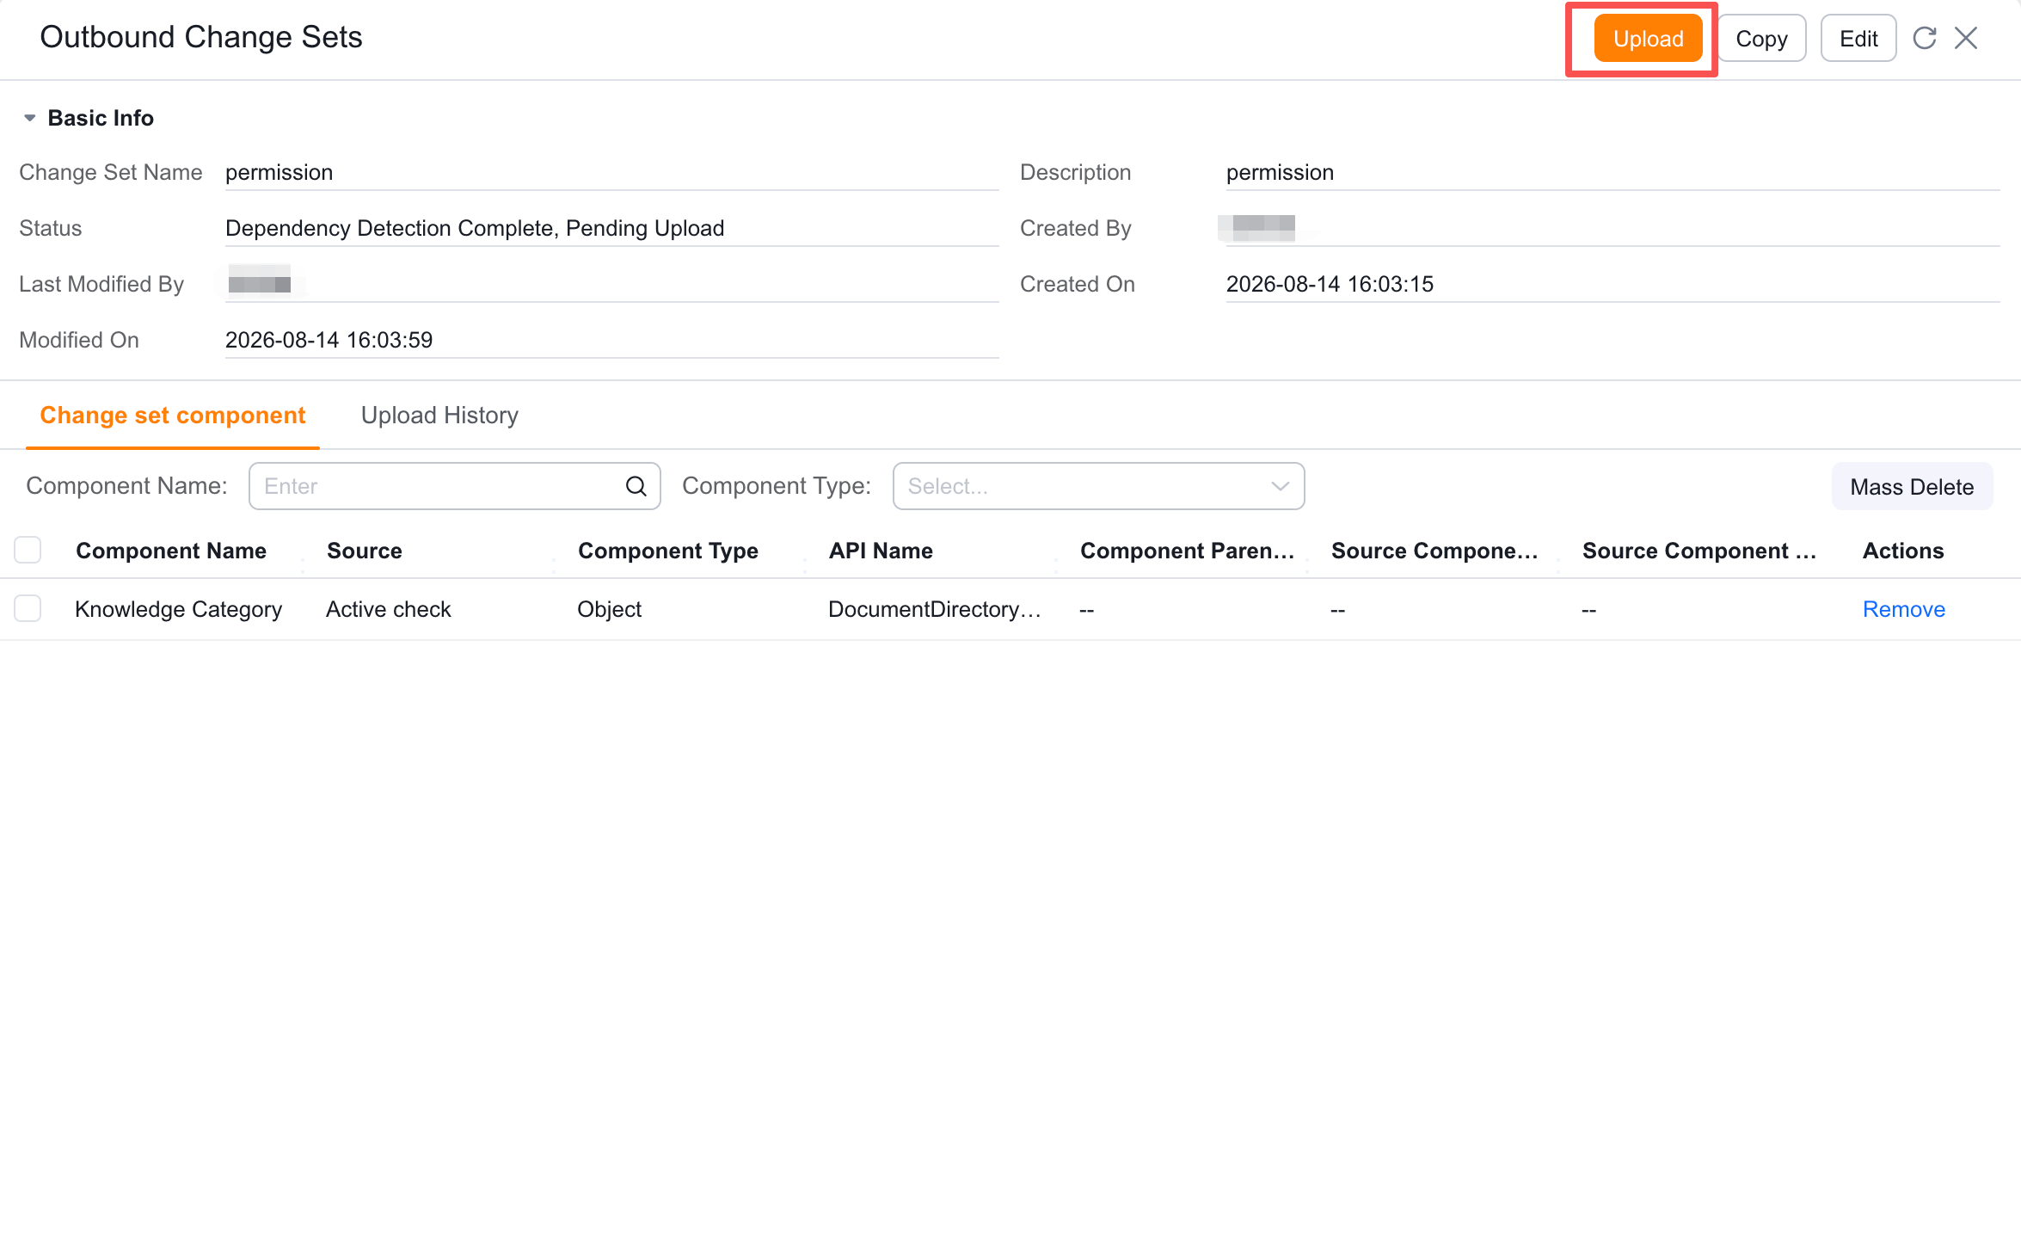Click the Copy button
The height and width of the screenshot is (1244, 2021).
tap(1761, 39)
